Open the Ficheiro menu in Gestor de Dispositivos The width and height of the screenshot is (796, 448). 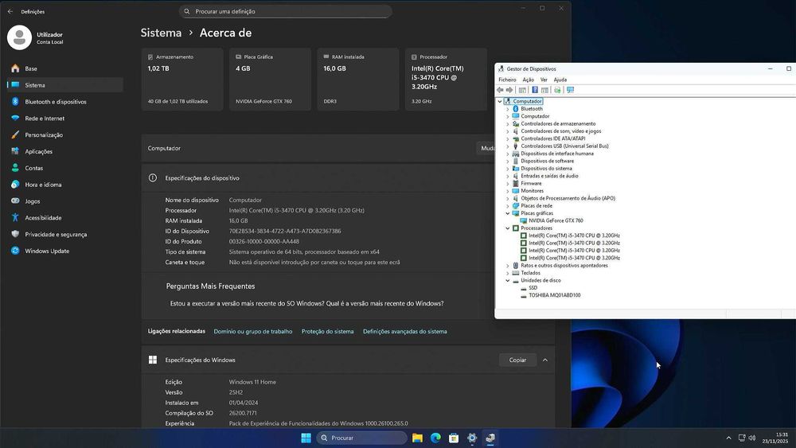click(507, 80)
